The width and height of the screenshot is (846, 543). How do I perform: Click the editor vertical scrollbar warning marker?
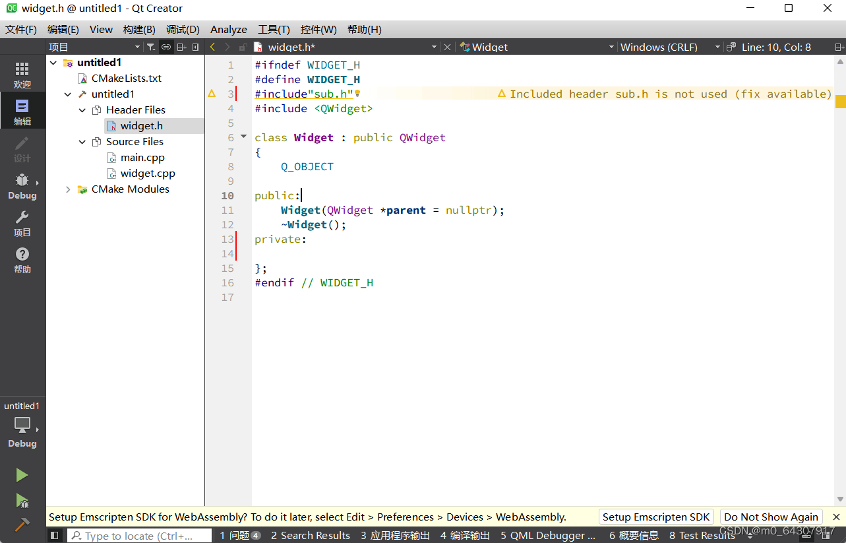tap(840, 102)
